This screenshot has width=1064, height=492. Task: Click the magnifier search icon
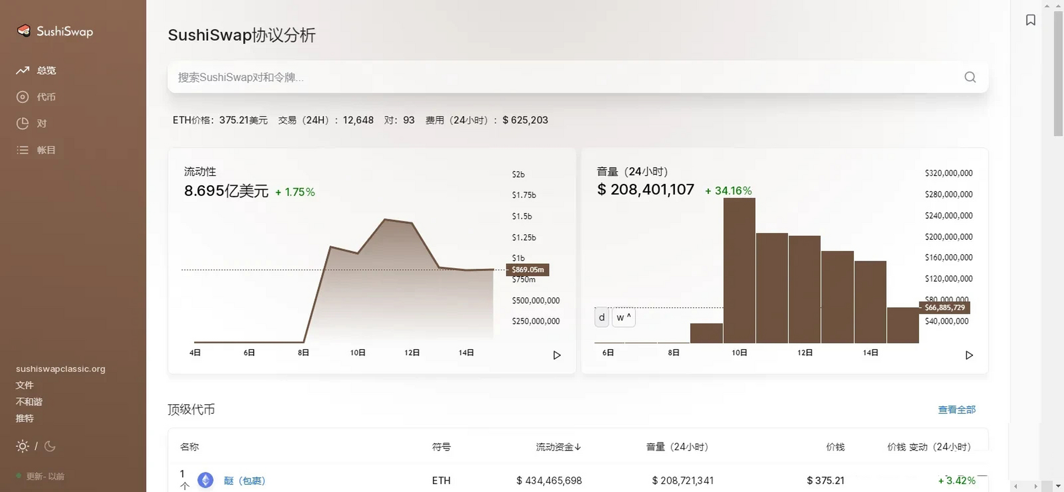tap(970, 77)
